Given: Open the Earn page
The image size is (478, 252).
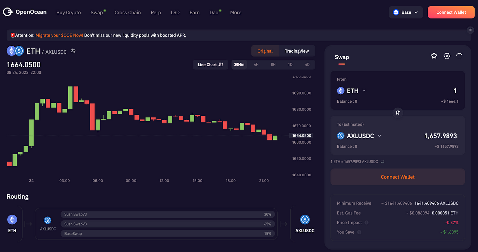Looking at the screenshot, I should 195,12.
